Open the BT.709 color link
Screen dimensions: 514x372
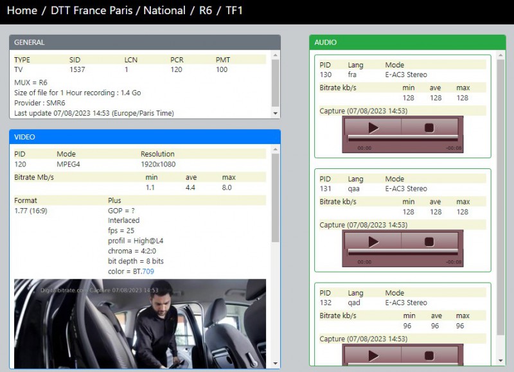[148, 271]
